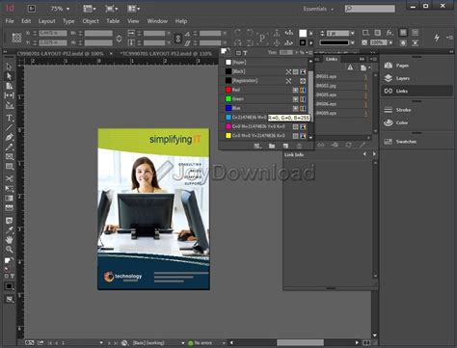Click the update link refresh icon

point(348,145)
